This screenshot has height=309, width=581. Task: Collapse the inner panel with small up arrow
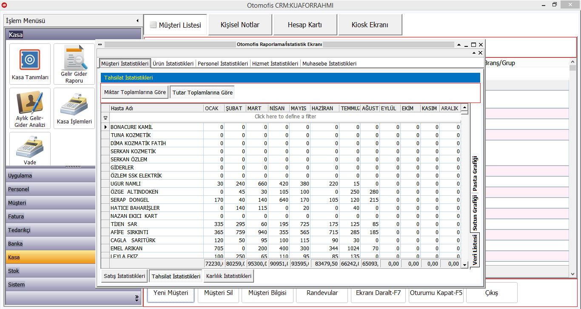coord(474,53)
